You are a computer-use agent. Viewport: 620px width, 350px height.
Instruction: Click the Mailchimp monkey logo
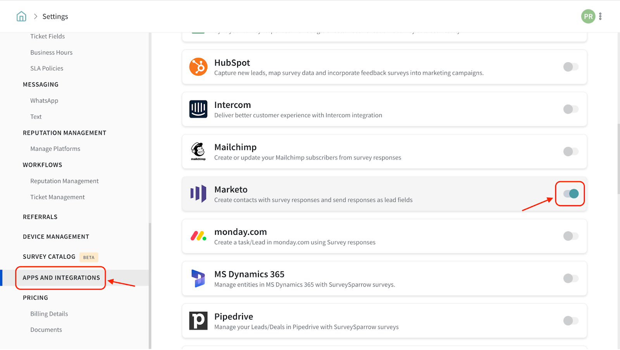[198, 151]
